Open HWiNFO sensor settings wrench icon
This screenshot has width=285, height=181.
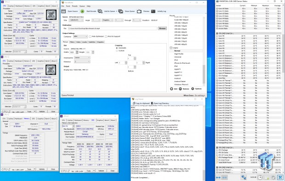tap(274, 177)
